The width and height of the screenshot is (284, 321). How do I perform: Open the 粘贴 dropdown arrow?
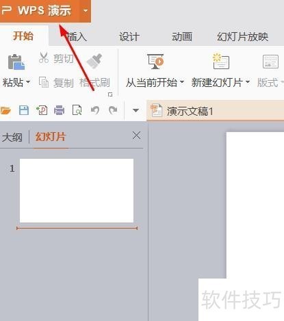[x=28, y=82]
